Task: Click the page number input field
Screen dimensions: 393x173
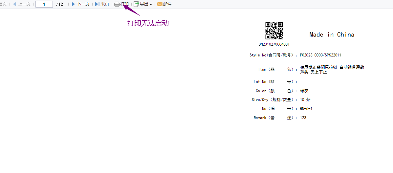Action: (44, 4)
